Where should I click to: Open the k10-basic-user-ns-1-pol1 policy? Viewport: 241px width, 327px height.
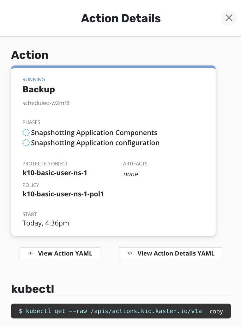63,194
